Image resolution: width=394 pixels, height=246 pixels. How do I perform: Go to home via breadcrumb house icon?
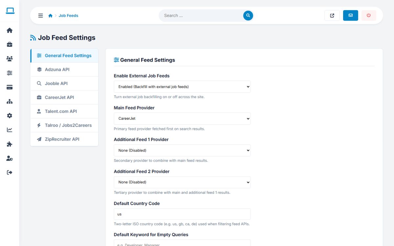click(50, 15)
